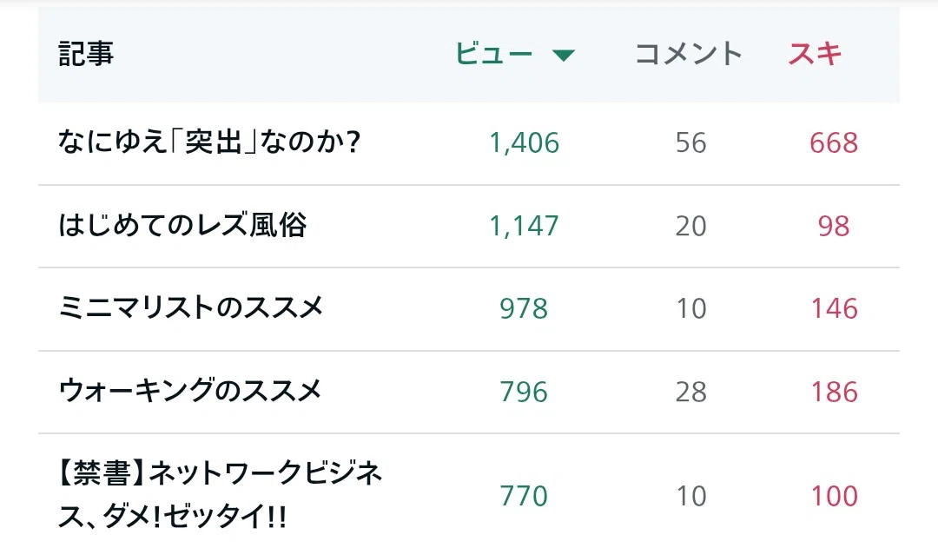Screen dimensions: 938x548
Task: Click view count 1,406
Action: point(524,143)
